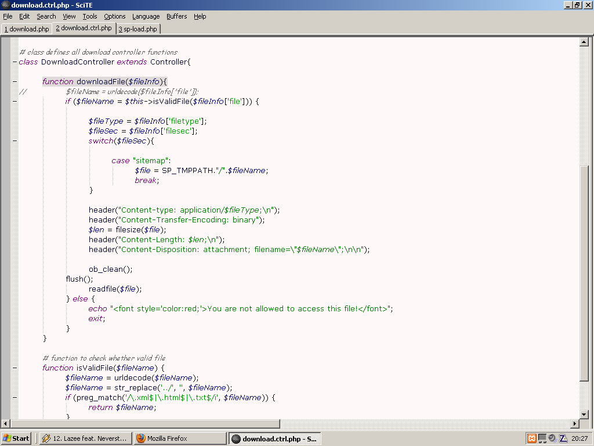Click the commented-out urldecode line

(x=132, y=91)
